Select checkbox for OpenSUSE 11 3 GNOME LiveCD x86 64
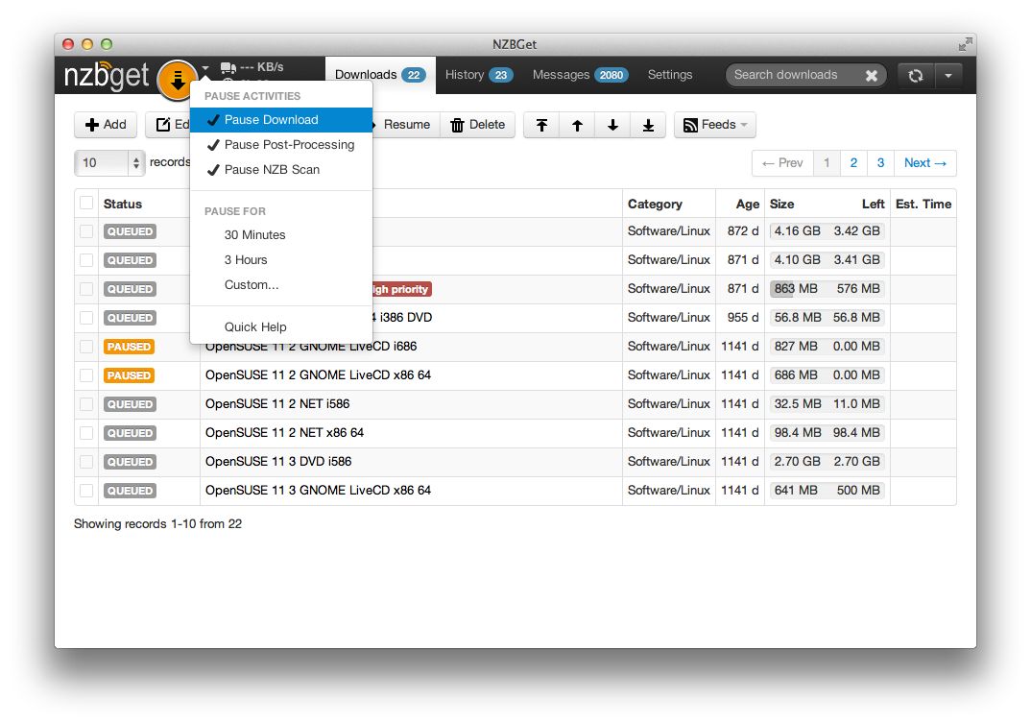1031x724 pixels. pos(86,491)
